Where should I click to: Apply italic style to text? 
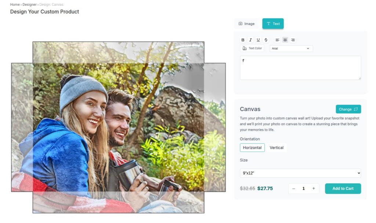coord(250,40)
